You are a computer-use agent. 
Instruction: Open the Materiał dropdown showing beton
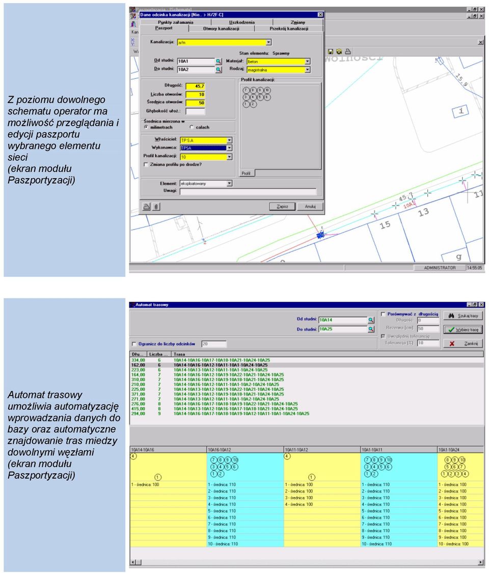(x=308, y=62)
